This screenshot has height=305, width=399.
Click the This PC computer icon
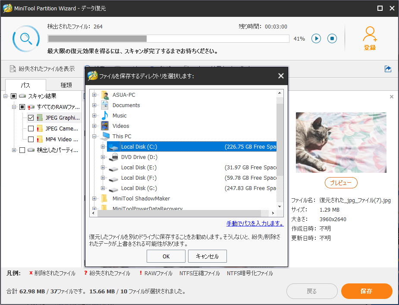tap(105, 137)
